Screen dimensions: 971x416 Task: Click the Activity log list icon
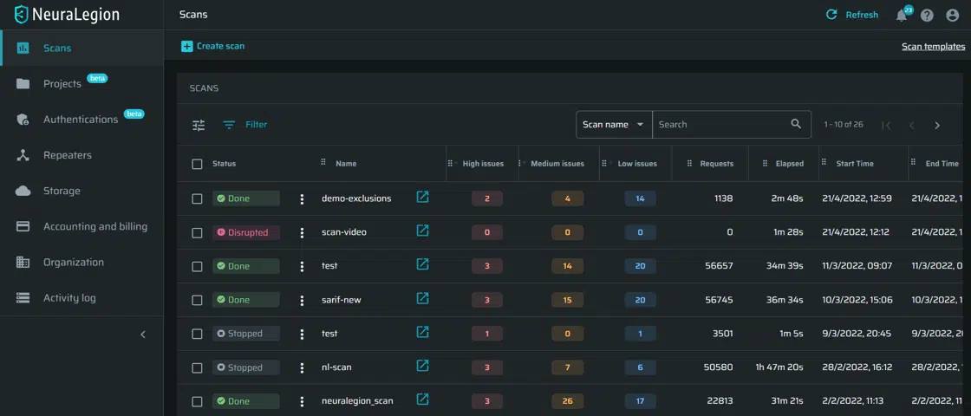pos(23,298)
